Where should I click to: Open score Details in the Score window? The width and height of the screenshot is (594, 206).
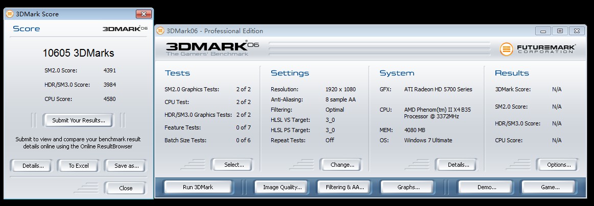33,166
